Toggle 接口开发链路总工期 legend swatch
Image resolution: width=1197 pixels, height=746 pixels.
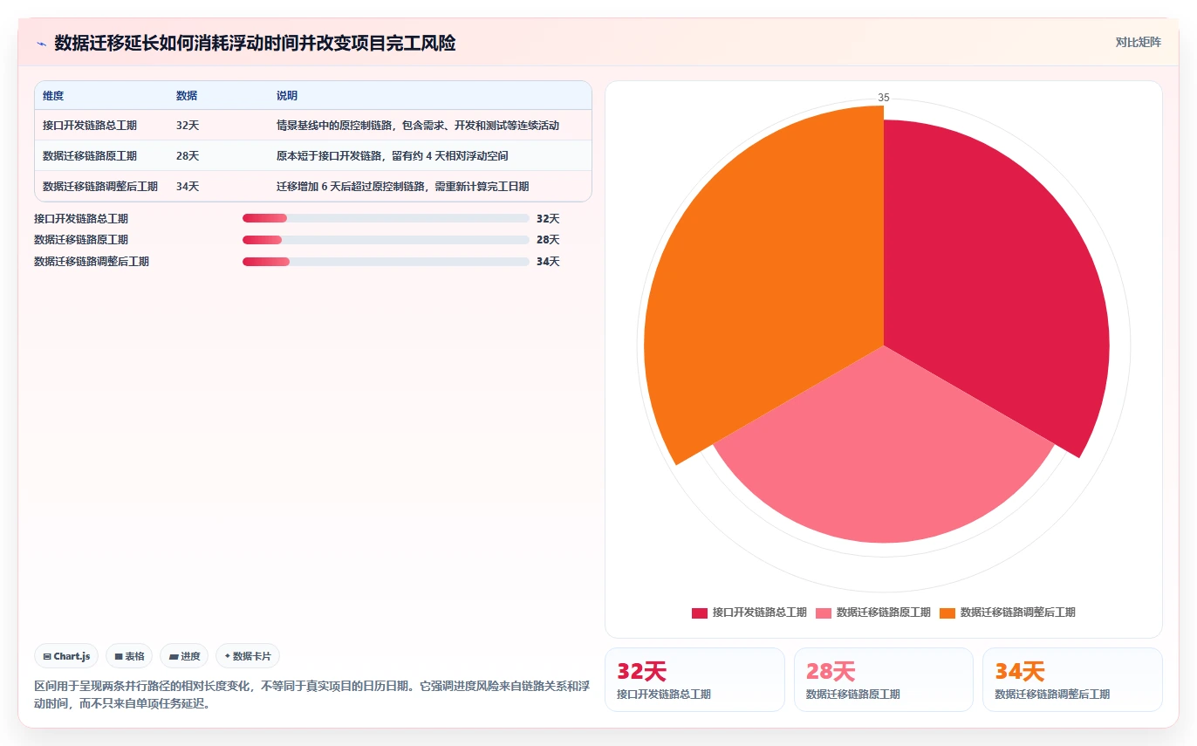pyautogui.click(x=700, y=613)
